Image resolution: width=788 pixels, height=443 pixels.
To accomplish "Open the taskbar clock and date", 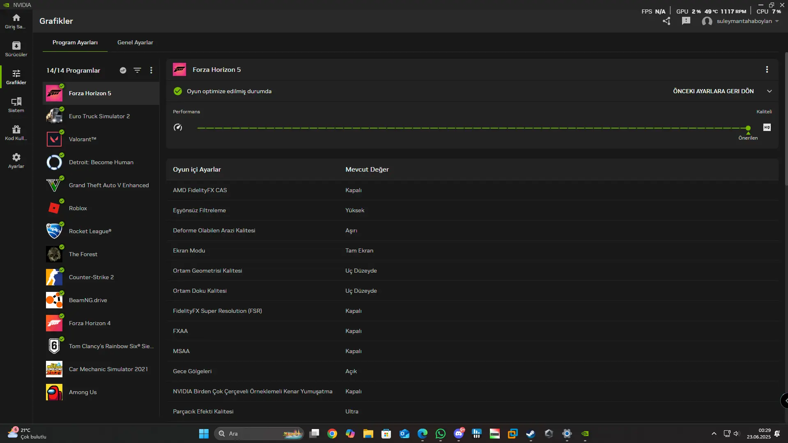I will click(x=759, y=434).
